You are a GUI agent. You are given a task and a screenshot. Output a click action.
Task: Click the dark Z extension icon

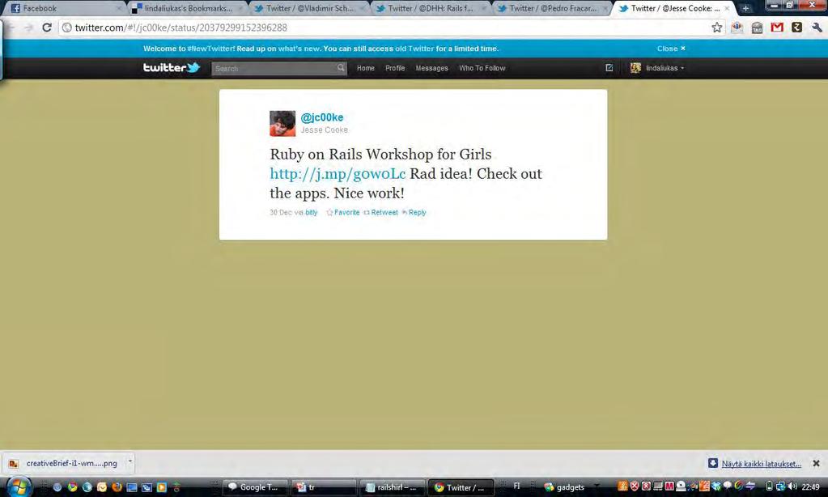(x=797, y=28)
